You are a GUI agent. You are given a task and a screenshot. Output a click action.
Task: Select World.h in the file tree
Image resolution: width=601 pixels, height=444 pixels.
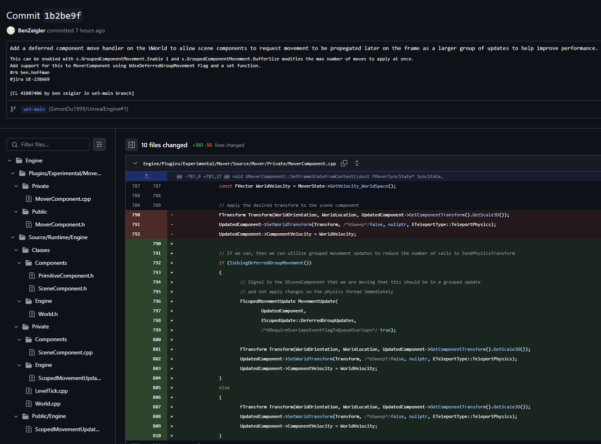[x=48, y=314]
